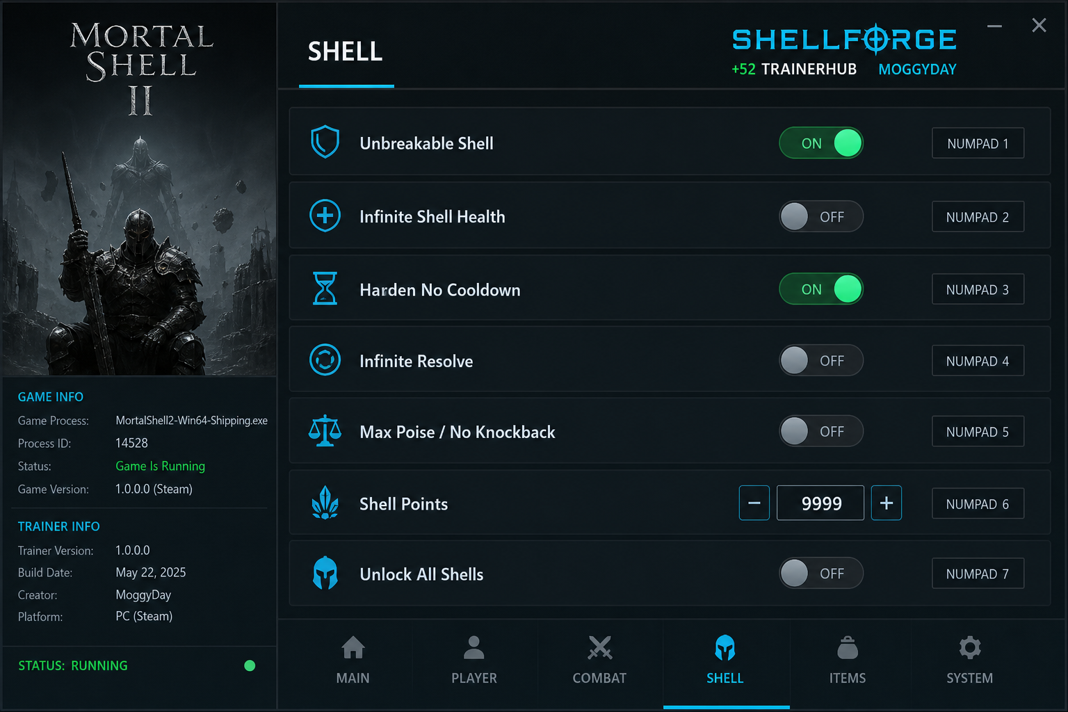Image resolution: width=1068 pixels, height=712 pixels.
Task: Click the hourglass icon for Harden No Cooldown
Action: [x=325, y=289]
